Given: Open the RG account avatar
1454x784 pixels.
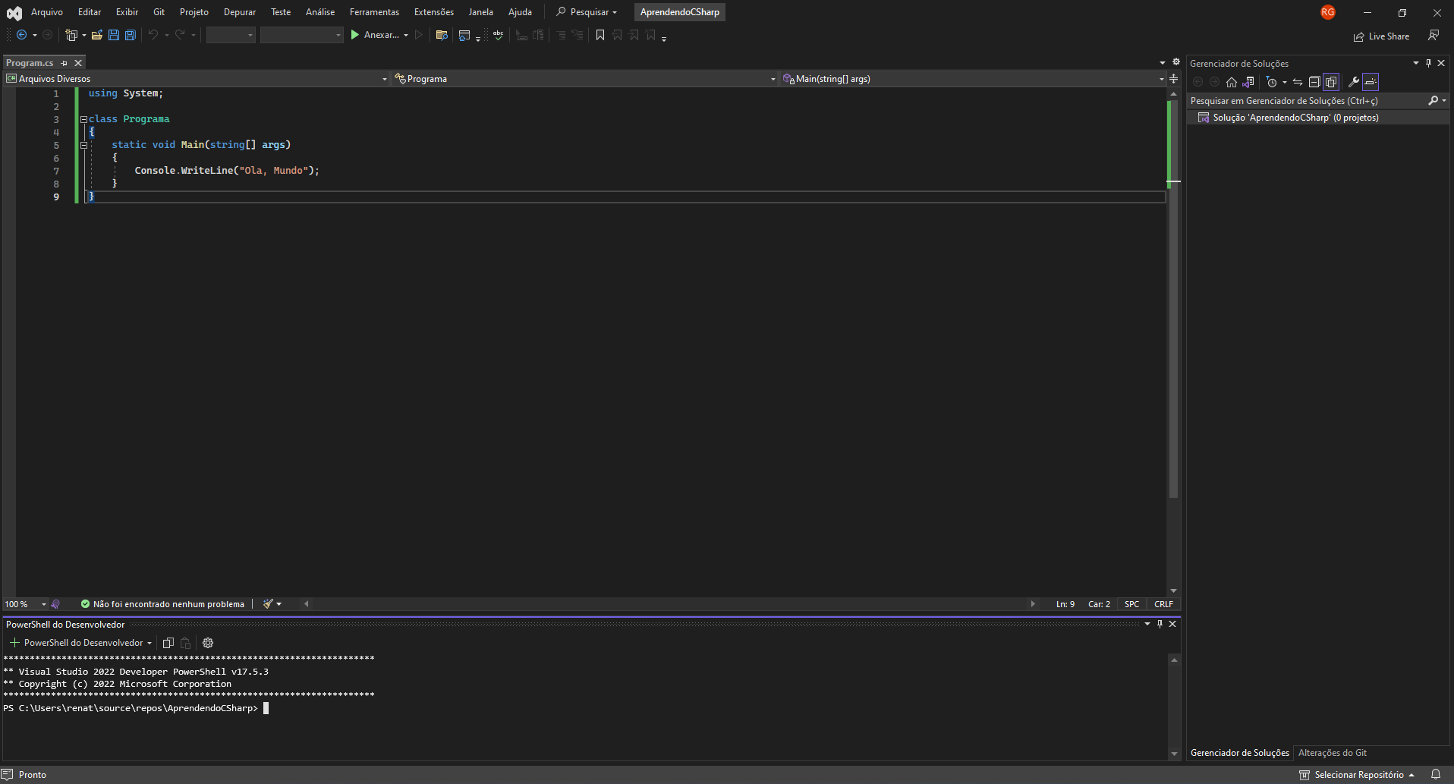Looking at the screenshot, I should (1328, 12).
